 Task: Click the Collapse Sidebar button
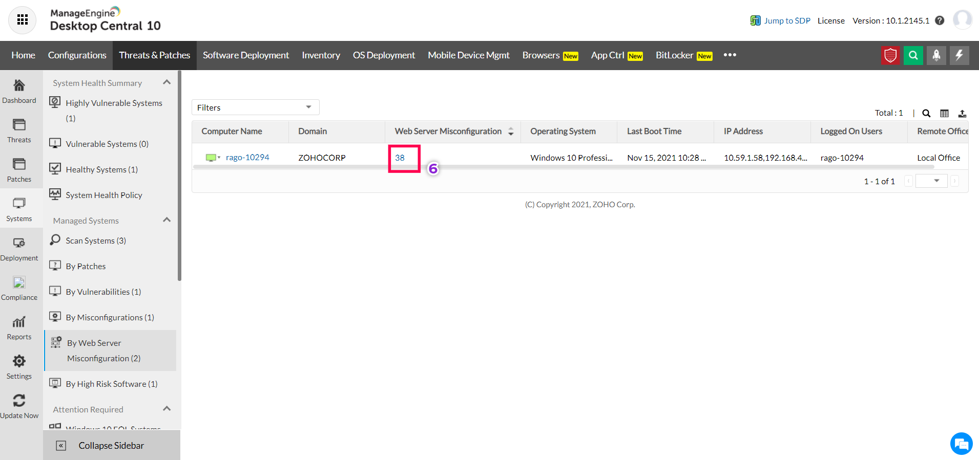click(x=112, y=445)
